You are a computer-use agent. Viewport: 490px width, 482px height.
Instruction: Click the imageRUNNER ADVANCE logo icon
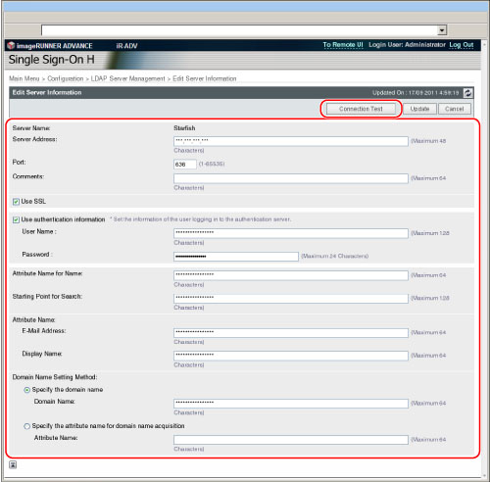tap(11, 45)
